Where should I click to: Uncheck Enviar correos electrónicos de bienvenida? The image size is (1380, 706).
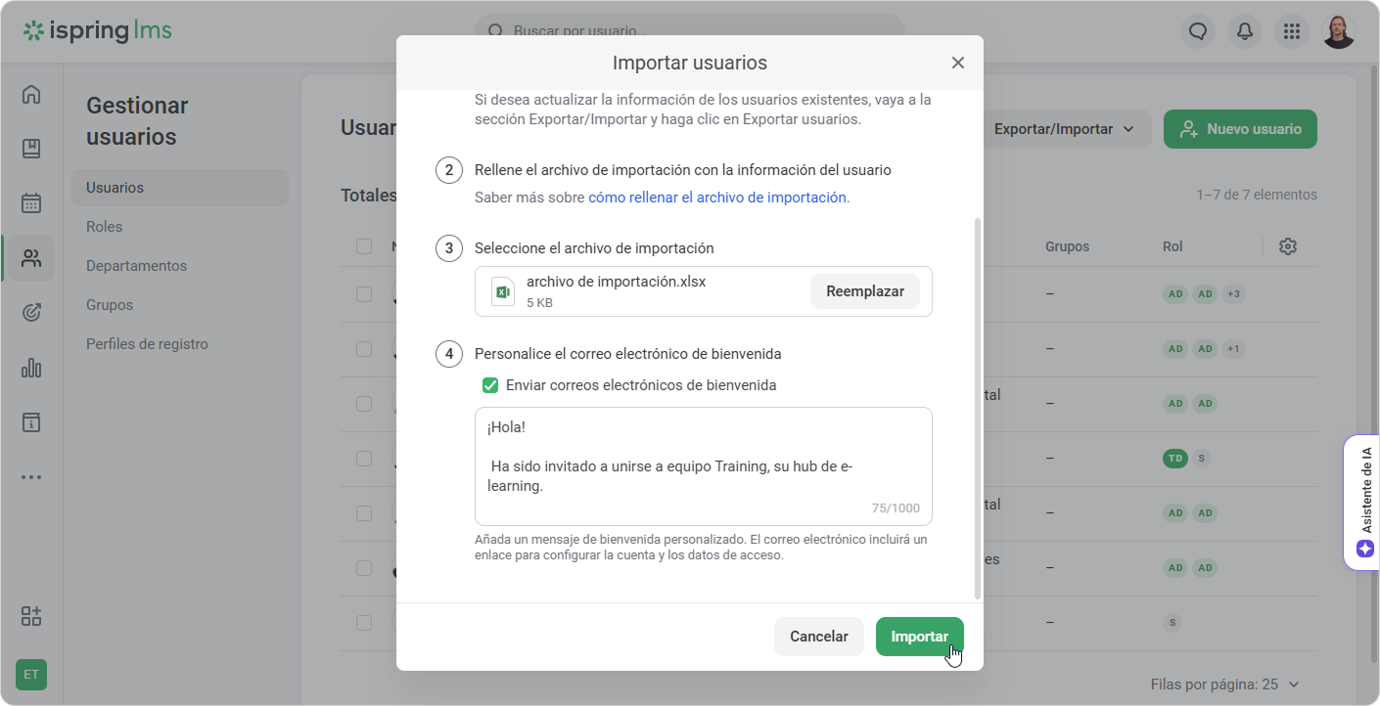click(490, 385)
